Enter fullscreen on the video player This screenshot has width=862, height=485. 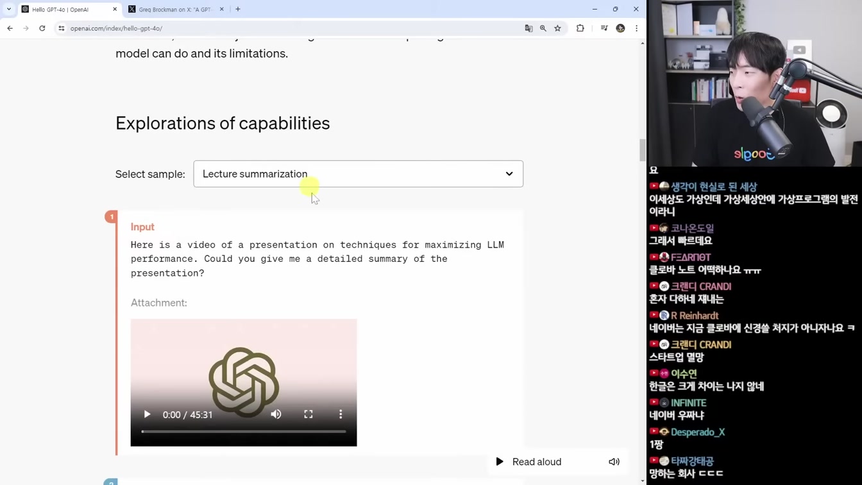tap(308, 414)
